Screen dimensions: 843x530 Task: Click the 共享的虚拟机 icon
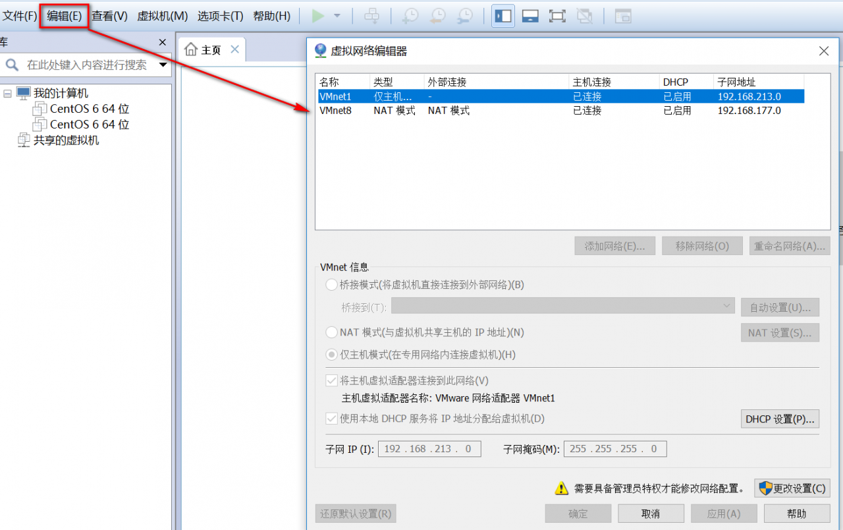(24, 140)
